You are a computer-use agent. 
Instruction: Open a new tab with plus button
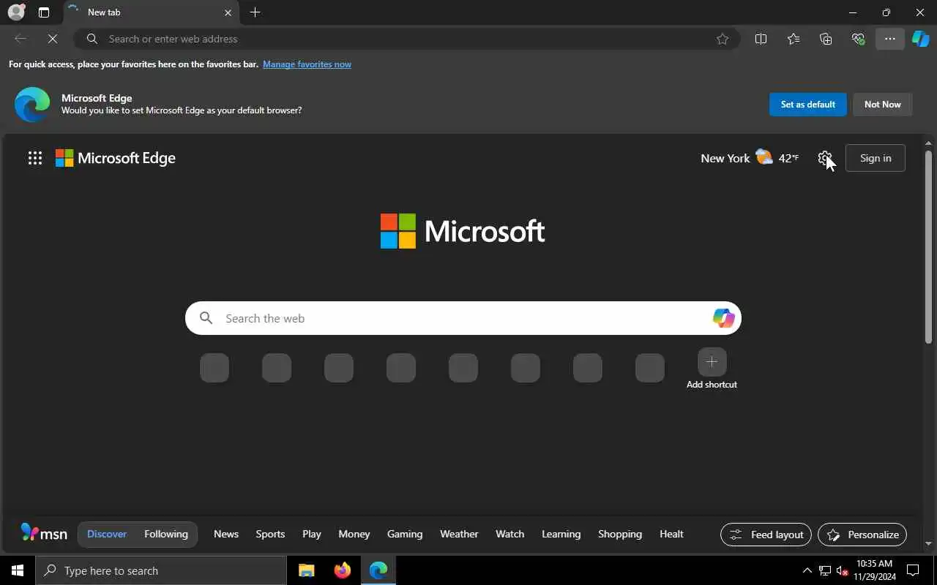[x=255, y=12]
